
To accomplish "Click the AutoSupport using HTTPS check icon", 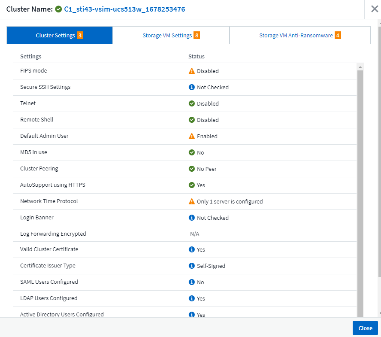I will (x=192, y=185).
